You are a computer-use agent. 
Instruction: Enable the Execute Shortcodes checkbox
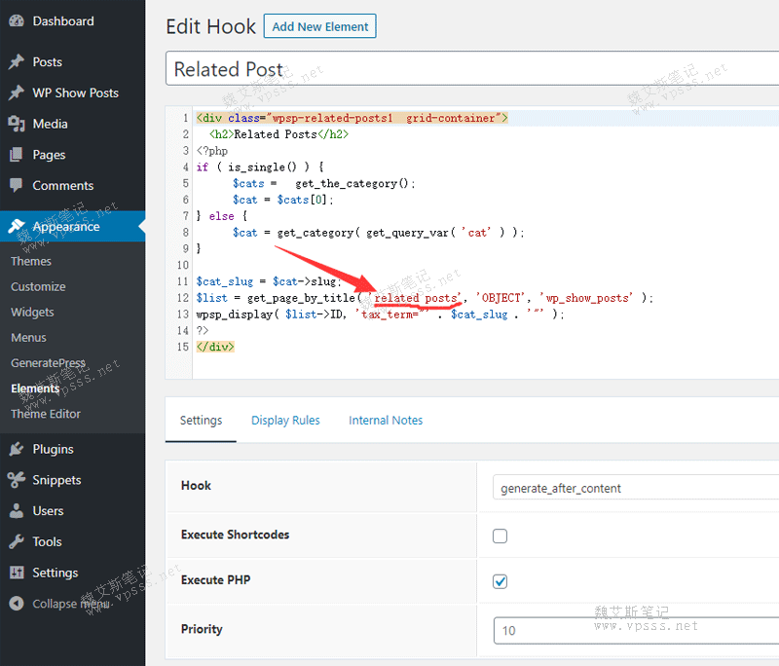tap(500, 536)
